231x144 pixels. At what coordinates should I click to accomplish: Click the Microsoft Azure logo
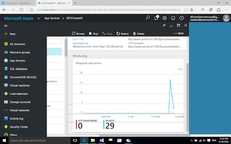point(19,18)
